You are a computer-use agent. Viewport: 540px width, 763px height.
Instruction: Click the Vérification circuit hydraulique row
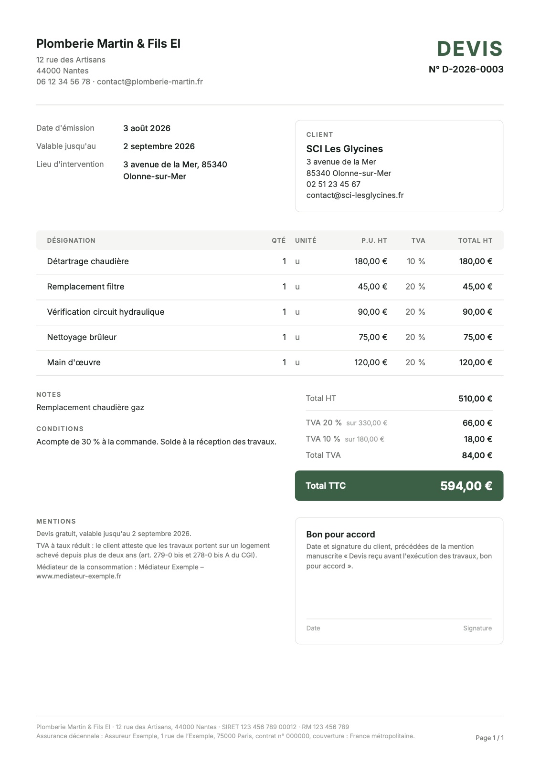click(x=270, y=312)
